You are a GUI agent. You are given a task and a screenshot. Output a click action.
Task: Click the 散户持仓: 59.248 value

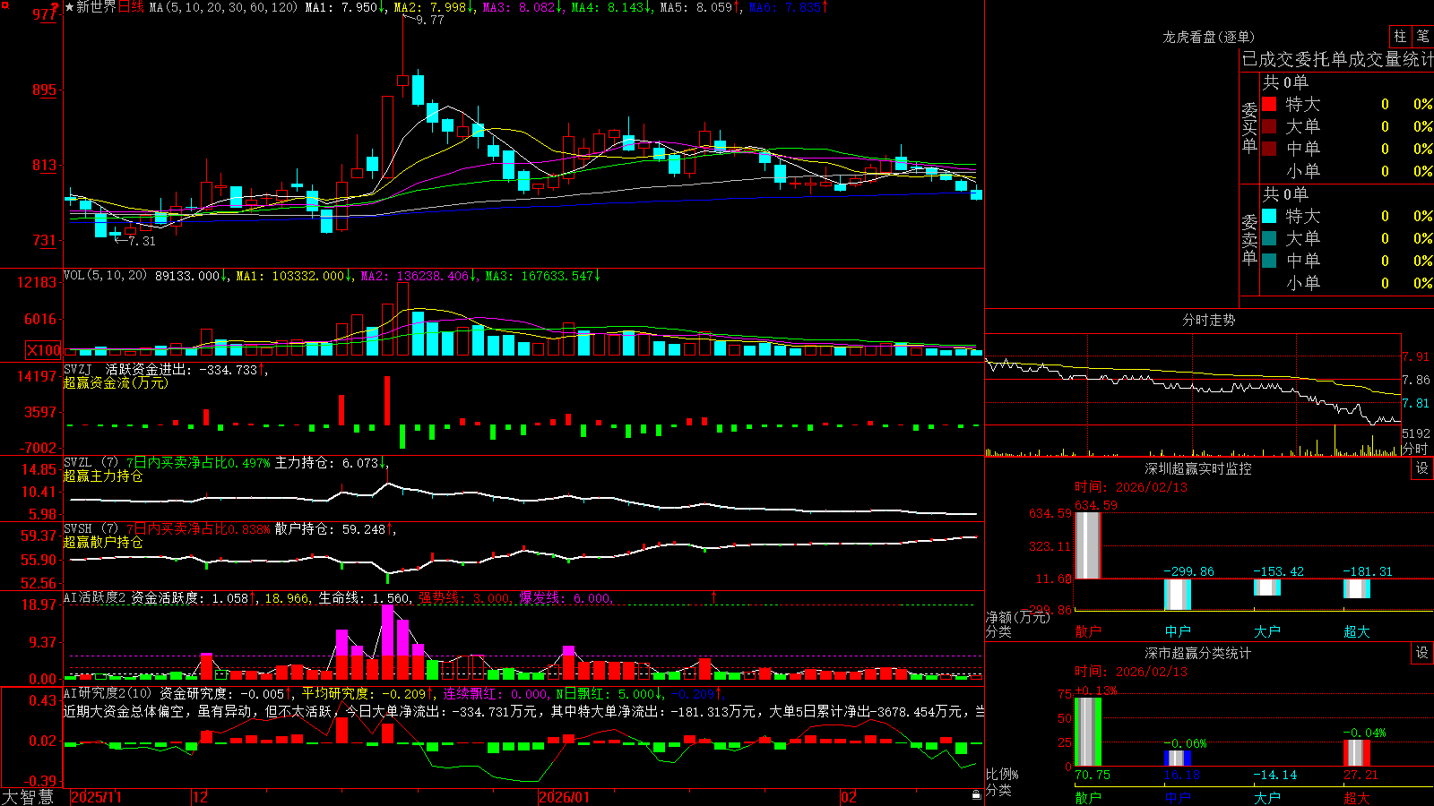[x=330, y=529]
